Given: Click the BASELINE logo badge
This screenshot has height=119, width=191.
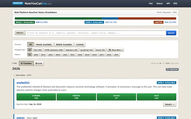Looking at the screenshot, I should click(18, 3).
